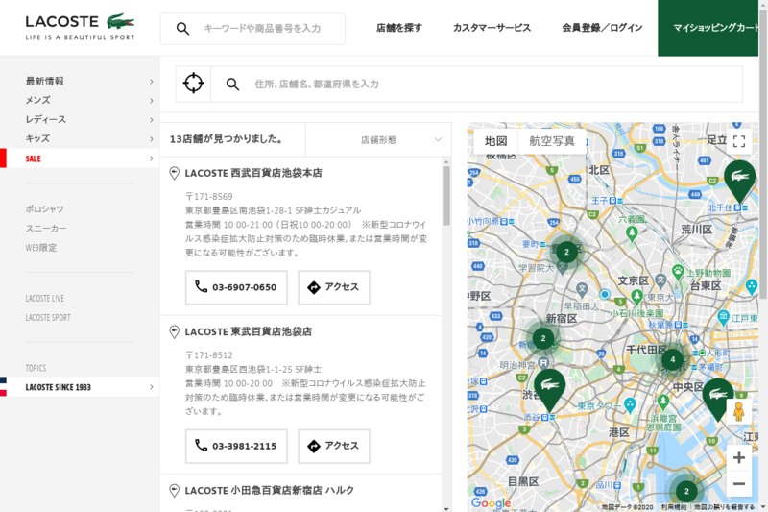Open cluster marker 4 near 千代田区
Viewport: 768px width, 512px height.
(673, 359)
